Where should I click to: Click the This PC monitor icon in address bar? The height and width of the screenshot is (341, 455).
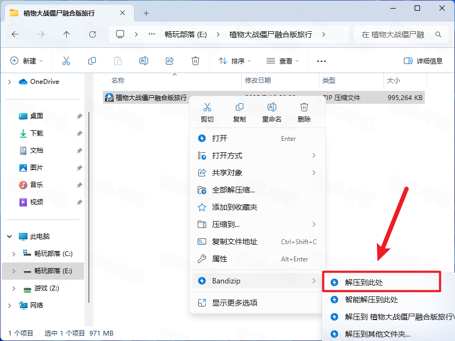(120, 34)
